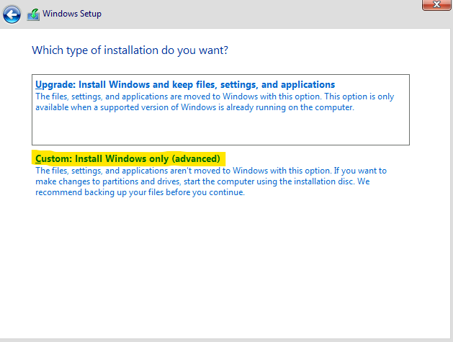Click the Windows Setup title text
The height and width of the screenshot is (342, 453).
pos(72,14)
